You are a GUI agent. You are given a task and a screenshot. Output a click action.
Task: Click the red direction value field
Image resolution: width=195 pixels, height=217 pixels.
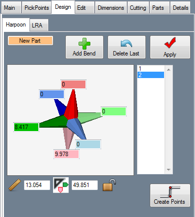point(74,84)
